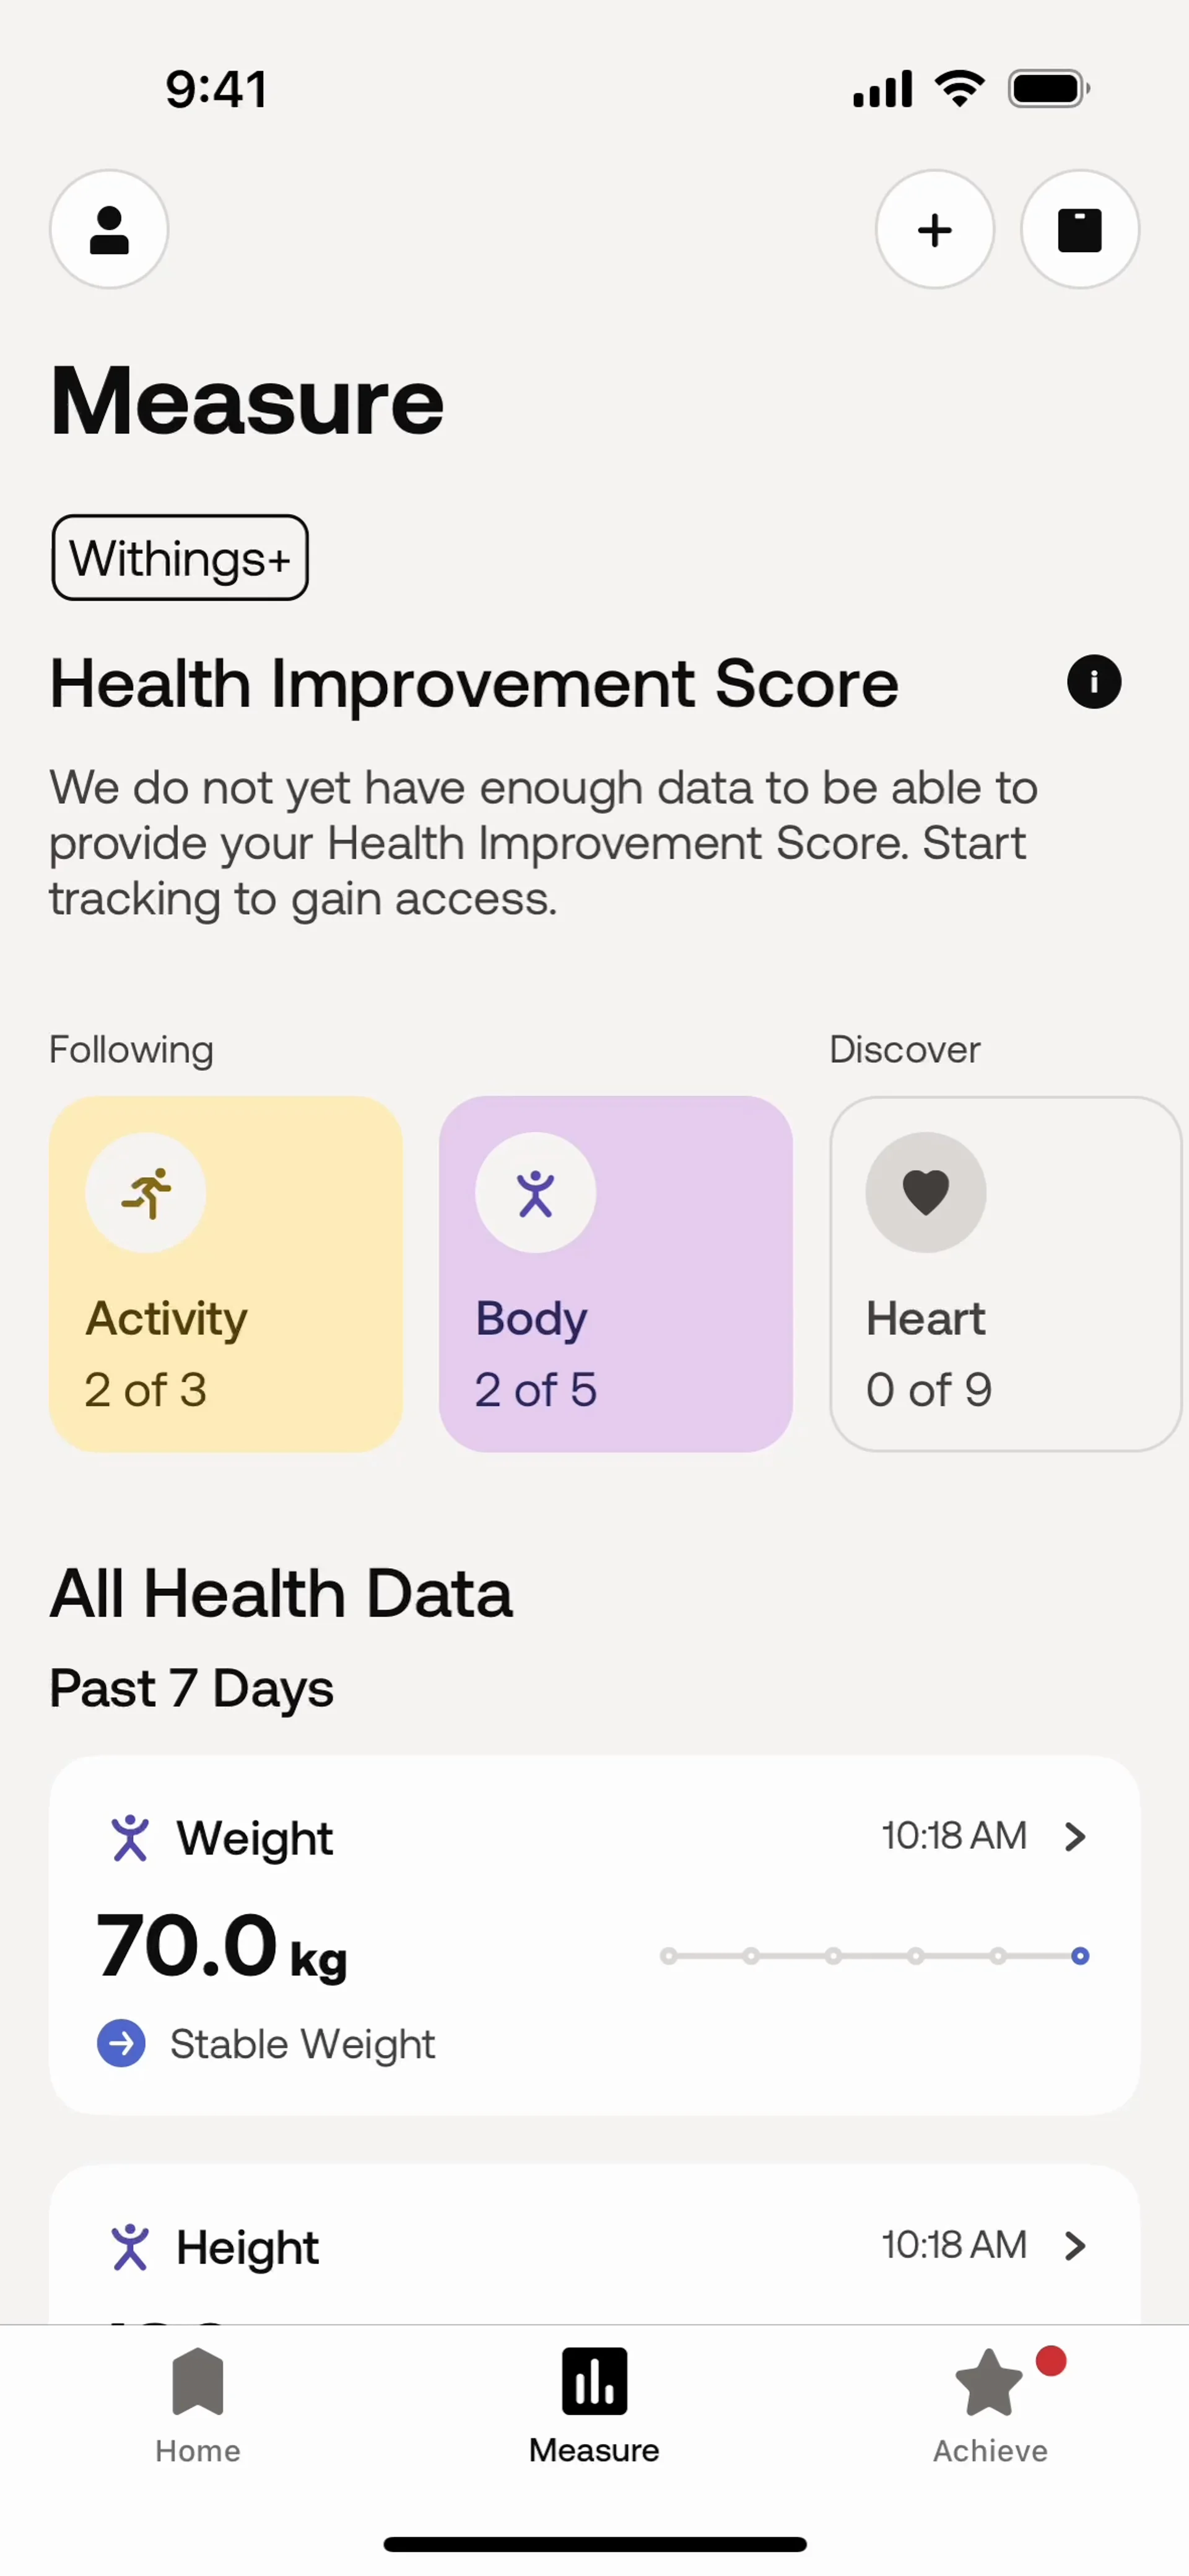Tap latest blue point on weight trend
The width and height of the screenshot is (1189, 2576).
coord(1080,1956)
